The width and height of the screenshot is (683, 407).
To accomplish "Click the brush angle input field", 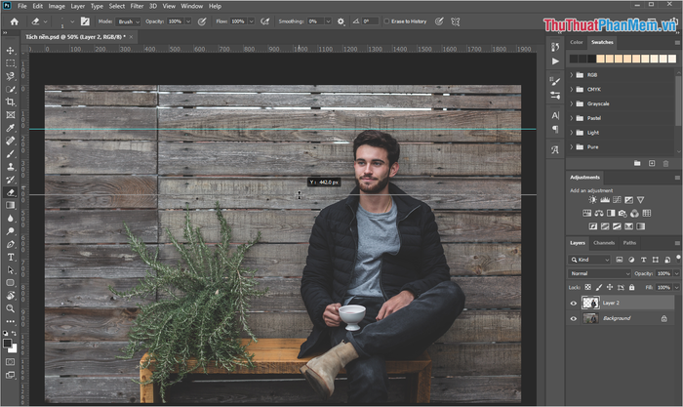I will click(x=370, y=21).
